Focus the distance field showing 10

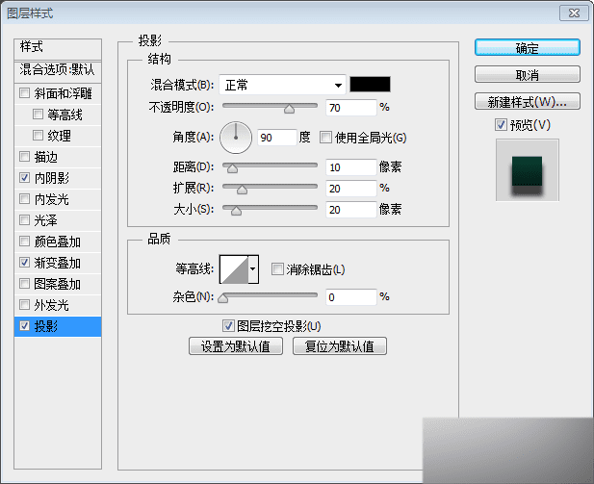(x=351, y=167)
